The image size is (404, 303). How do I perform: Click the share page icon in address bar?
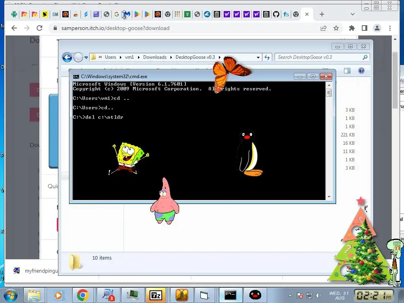coord(324,28)
